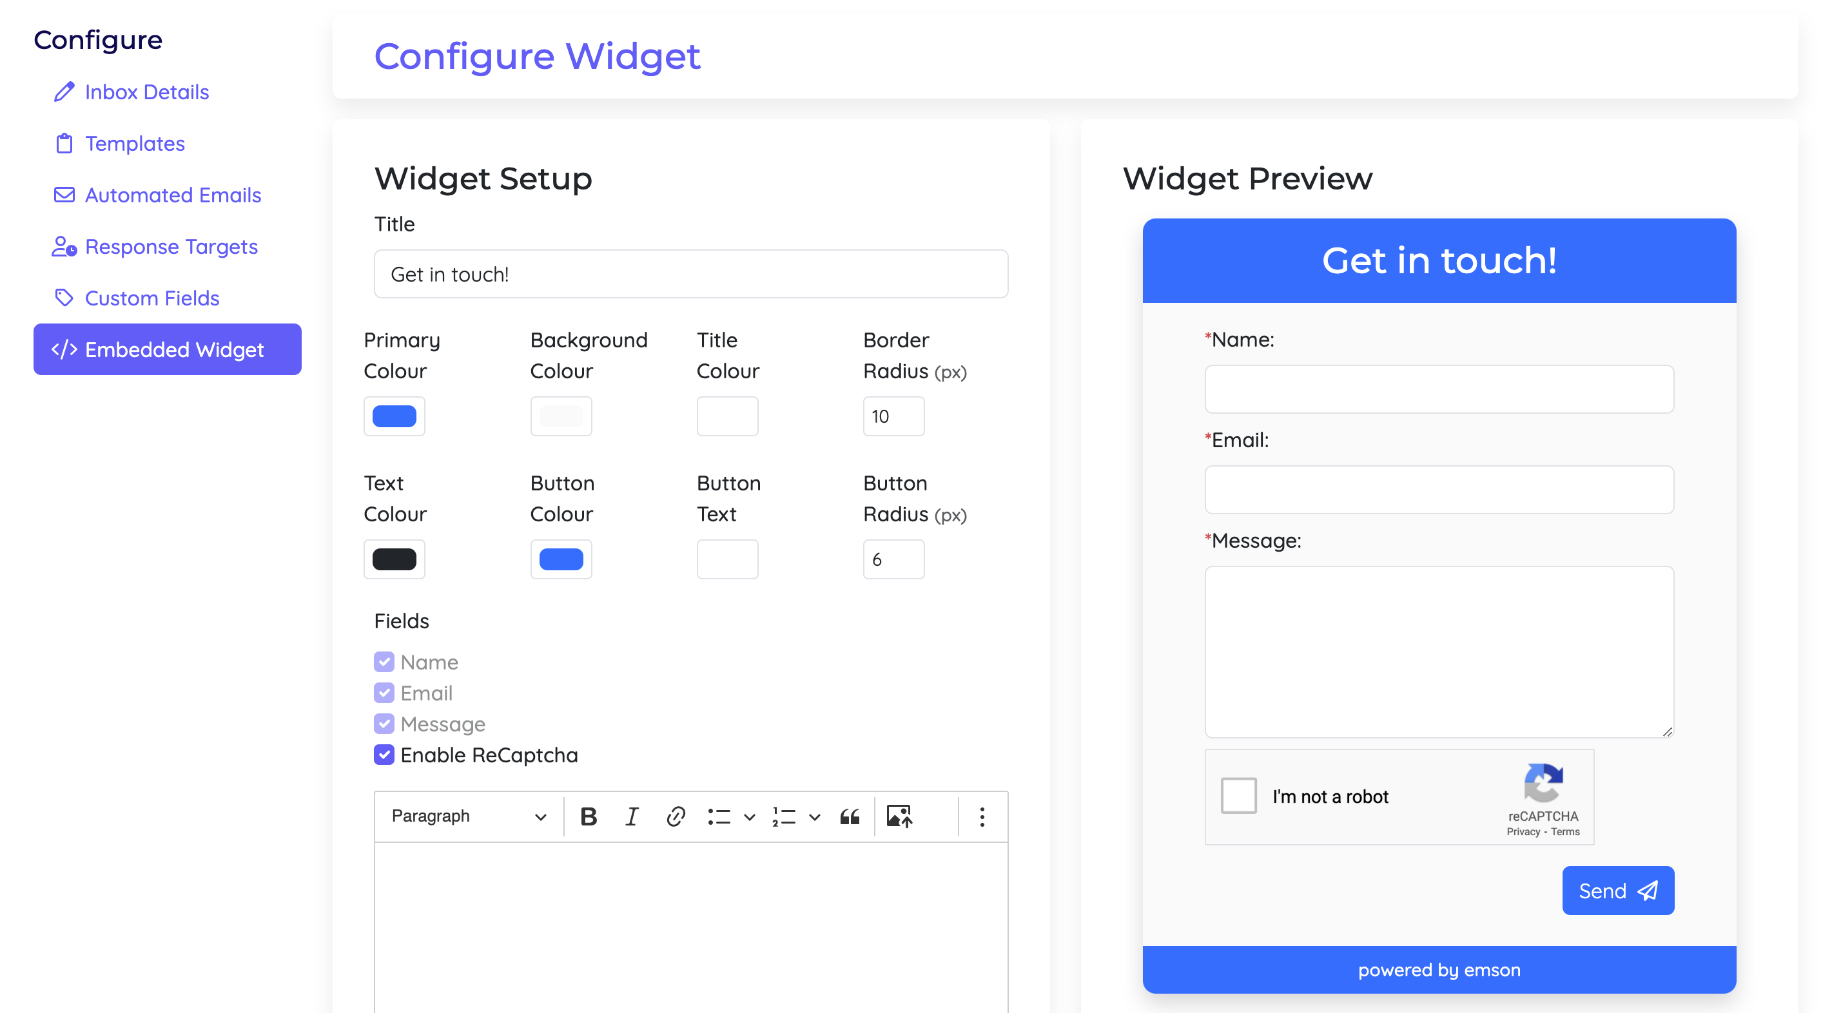
Task: Open the Title Colour swatch
Action: [728, 416]
